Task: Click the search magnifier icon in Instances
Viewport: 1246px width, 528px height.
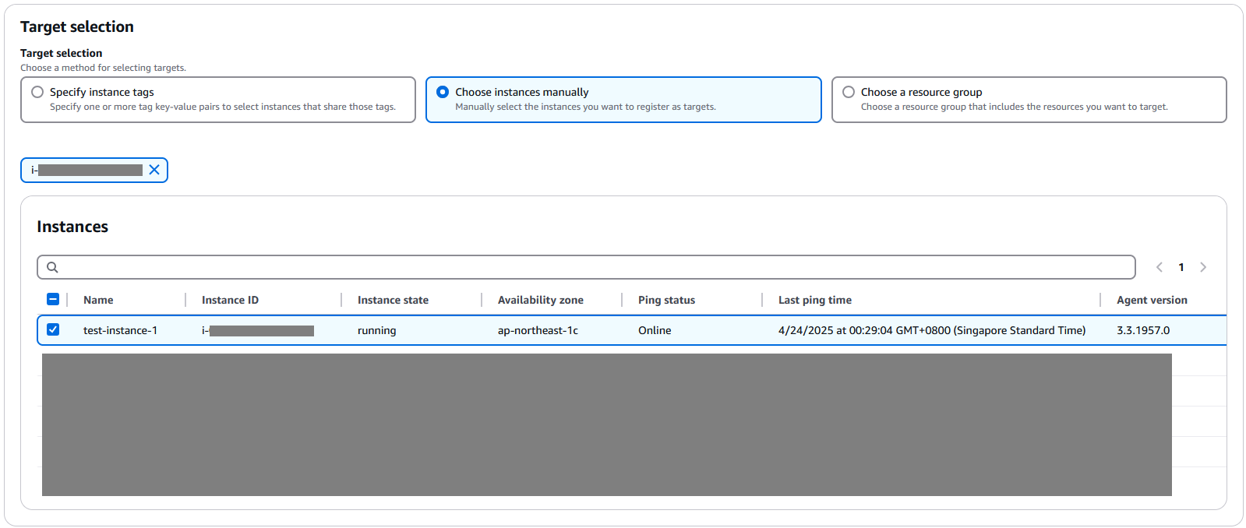Action: [x=52, y=267]
